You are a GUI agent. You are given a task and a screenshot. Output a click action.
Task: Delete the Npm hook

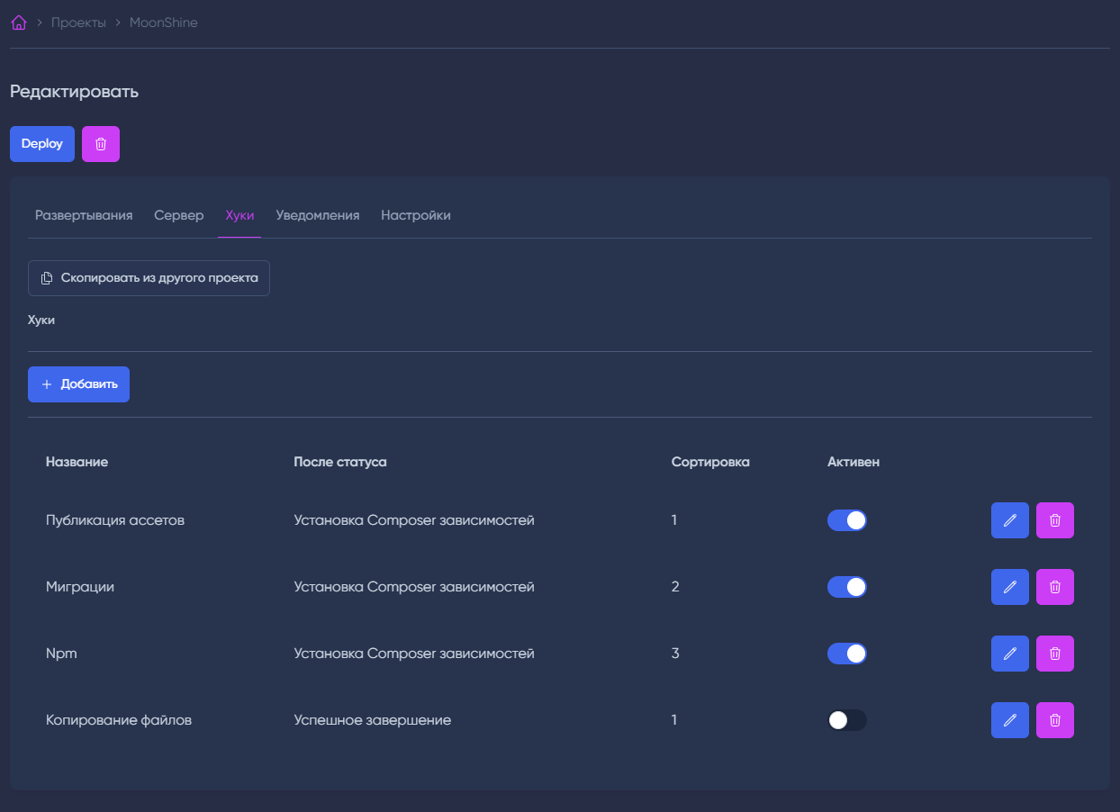point(1055,654)
